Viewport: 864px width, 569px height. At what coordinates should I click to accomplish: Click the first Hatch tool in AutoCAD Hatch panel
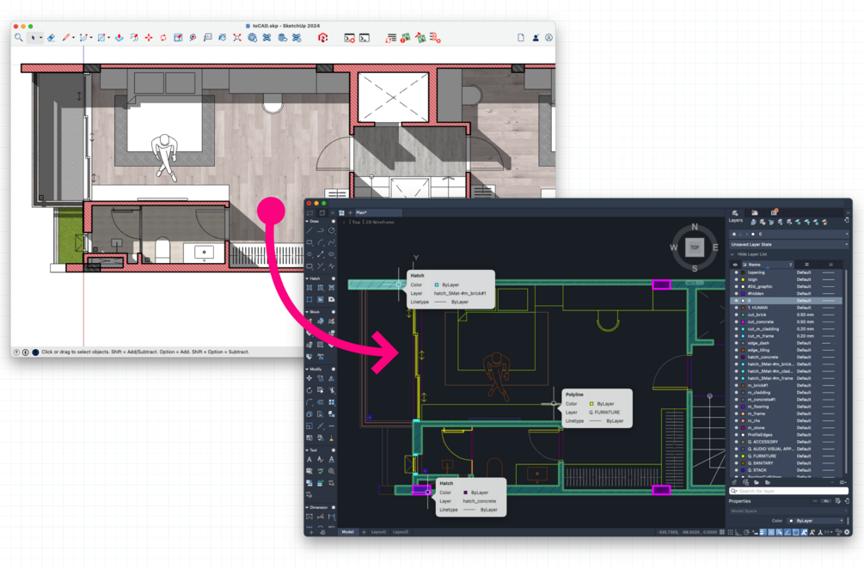coord(309,288)
